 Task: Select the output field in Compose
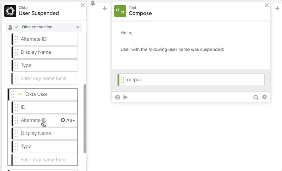[194, 80]
